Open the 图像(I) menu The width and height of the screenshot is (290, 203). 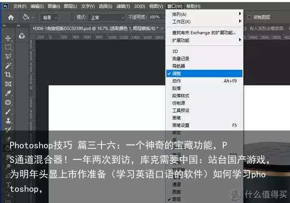(54, 6)
